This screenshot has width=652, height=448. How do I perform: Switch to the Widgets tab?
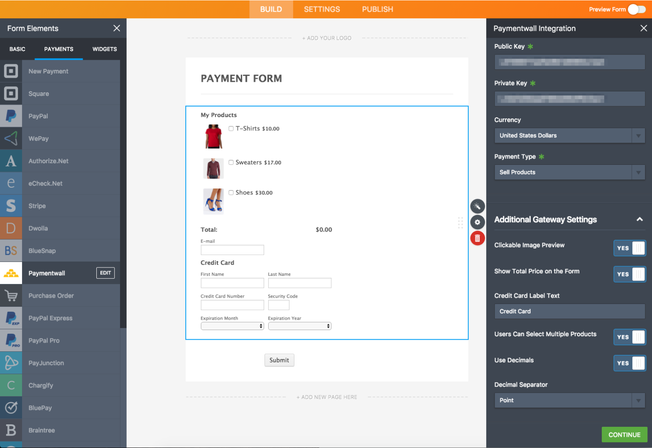(105, 49)
